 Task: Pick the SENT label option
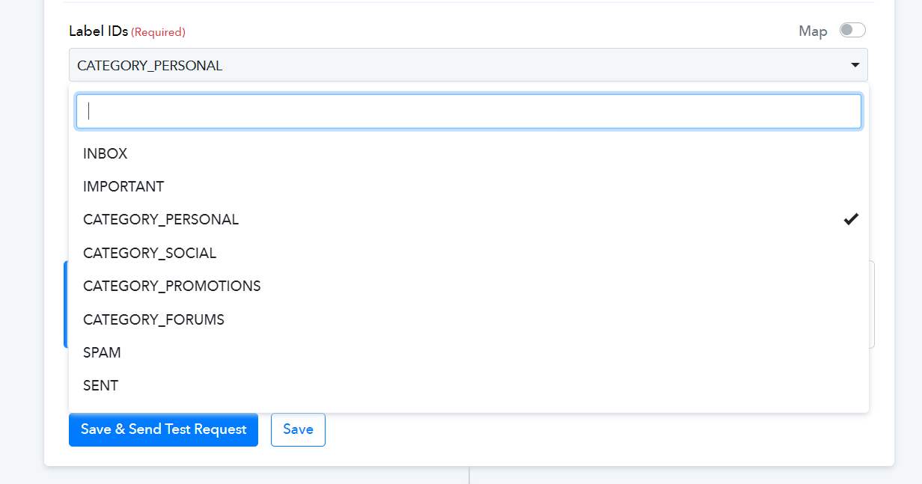(468, 385)
